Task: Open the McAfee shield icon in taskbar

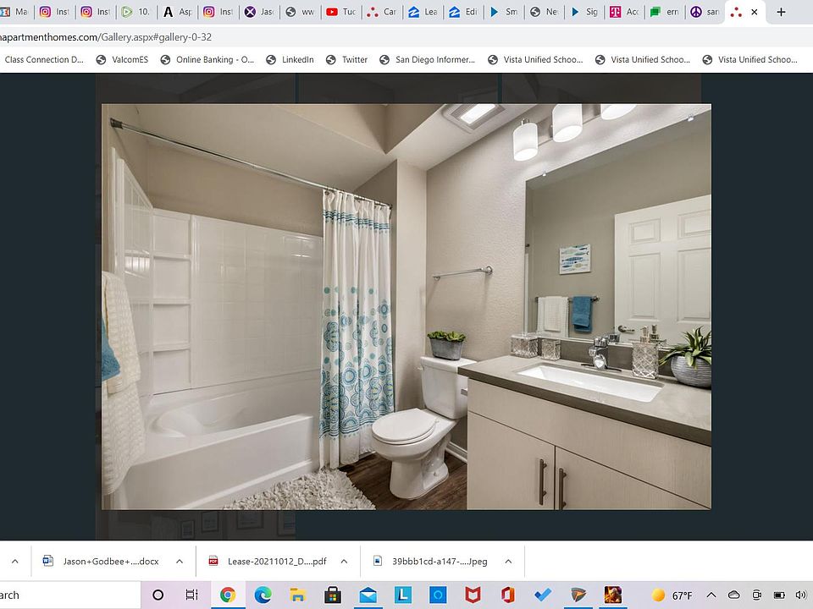Action: (473, 595)
